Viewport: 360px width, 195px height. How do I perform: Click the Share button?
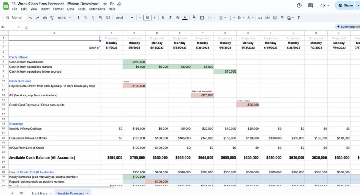[347, 5]
